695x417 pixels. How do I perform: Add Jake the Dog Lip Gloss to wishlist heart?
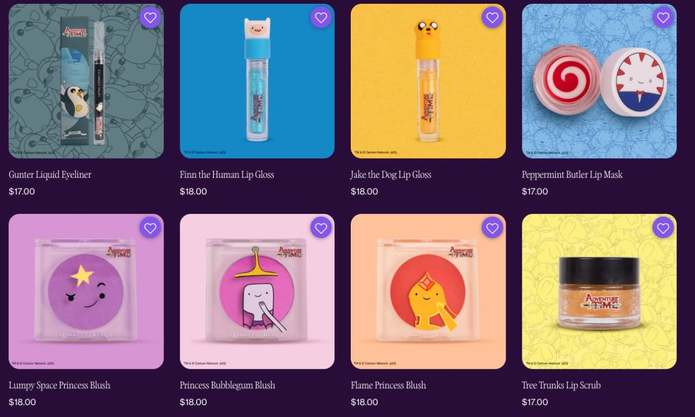pos(492,17)
